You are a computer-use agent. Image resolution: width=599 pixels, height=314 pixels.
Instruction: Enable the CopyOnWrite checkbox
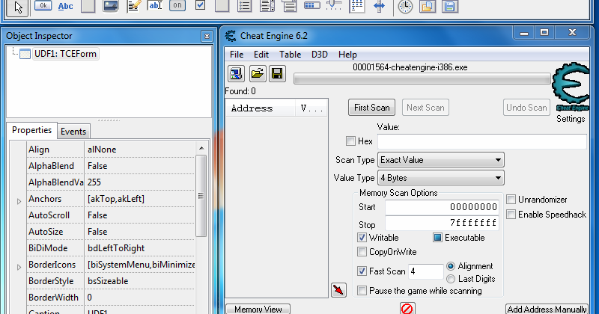point(362,252)
